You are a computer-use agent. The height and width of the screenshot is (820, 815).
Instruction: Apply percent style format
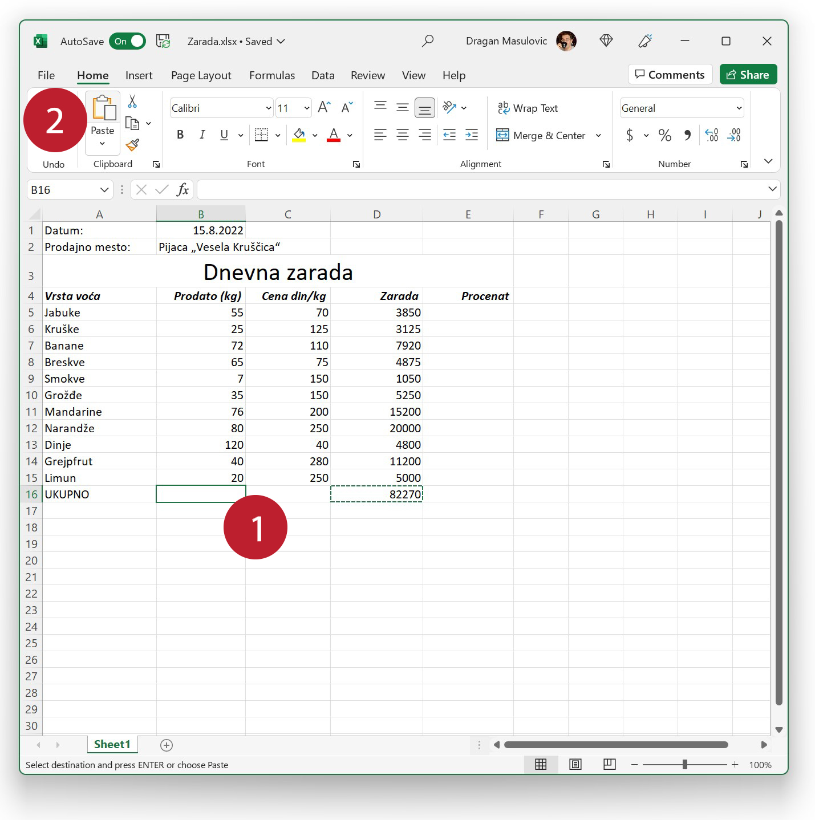(x=664, y=135)
